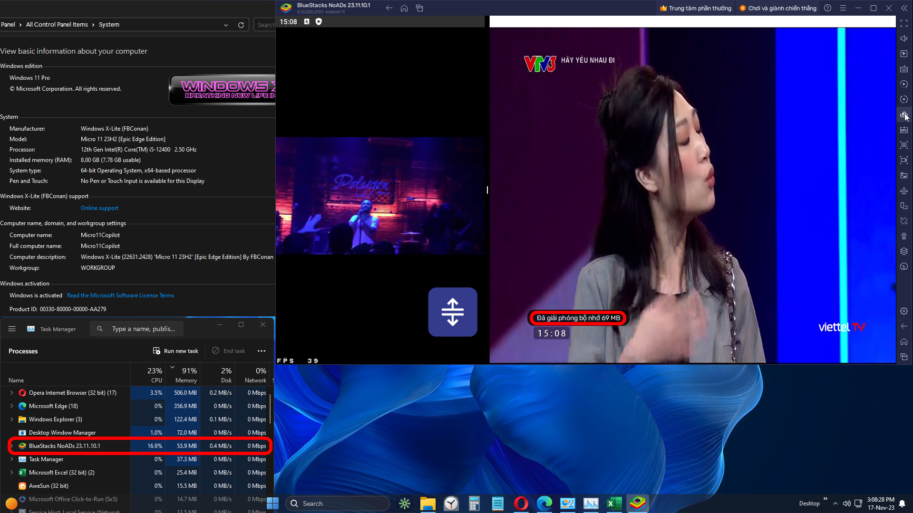The height and width of the screenshot is (513, 913).
Task: Open Control Panel address bar dropdown
Action: click(x=226, y=25)
